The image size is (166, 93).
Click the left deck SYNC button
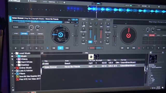[x=67, y=48]
